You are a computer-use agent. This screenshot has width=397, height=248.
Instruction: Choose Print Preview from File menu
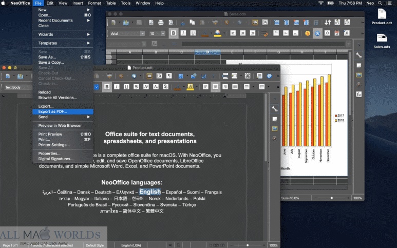click(x=63, y=134)
